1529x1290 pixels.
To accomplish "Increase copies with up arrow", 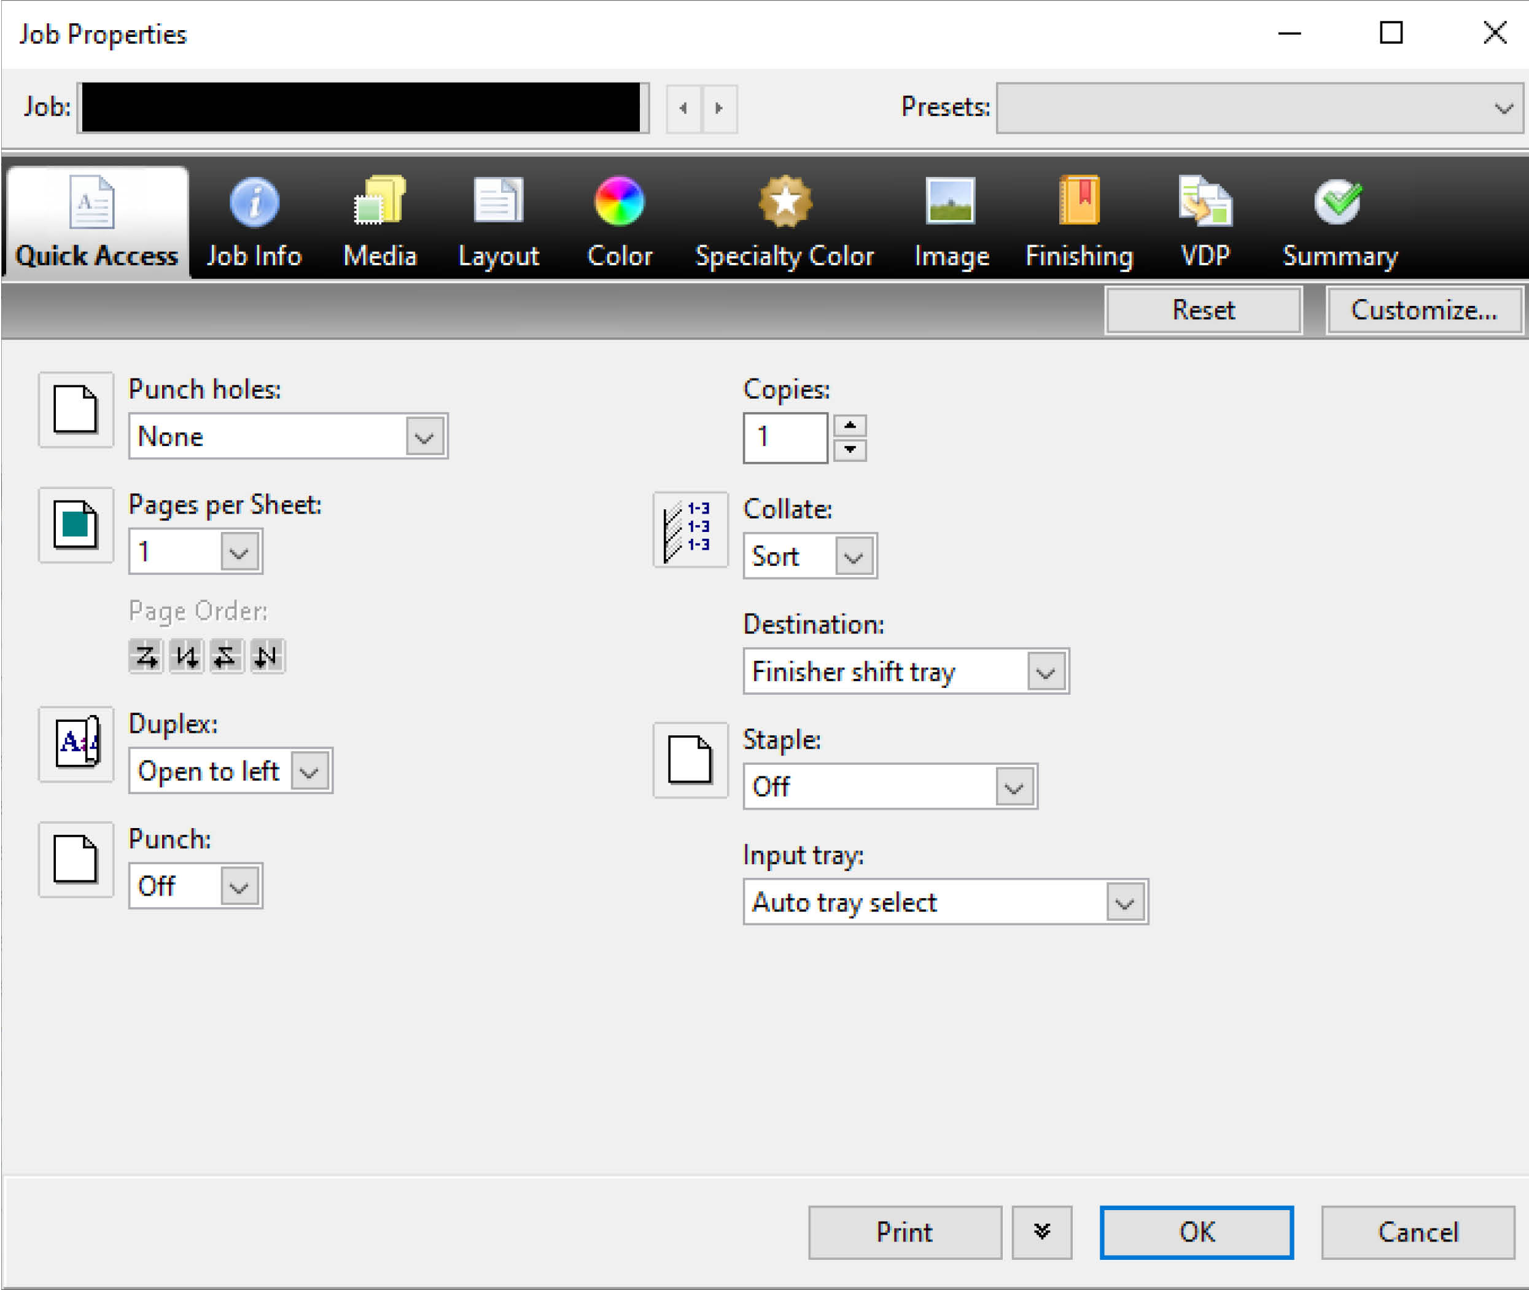I will click(x=850, y=426).
